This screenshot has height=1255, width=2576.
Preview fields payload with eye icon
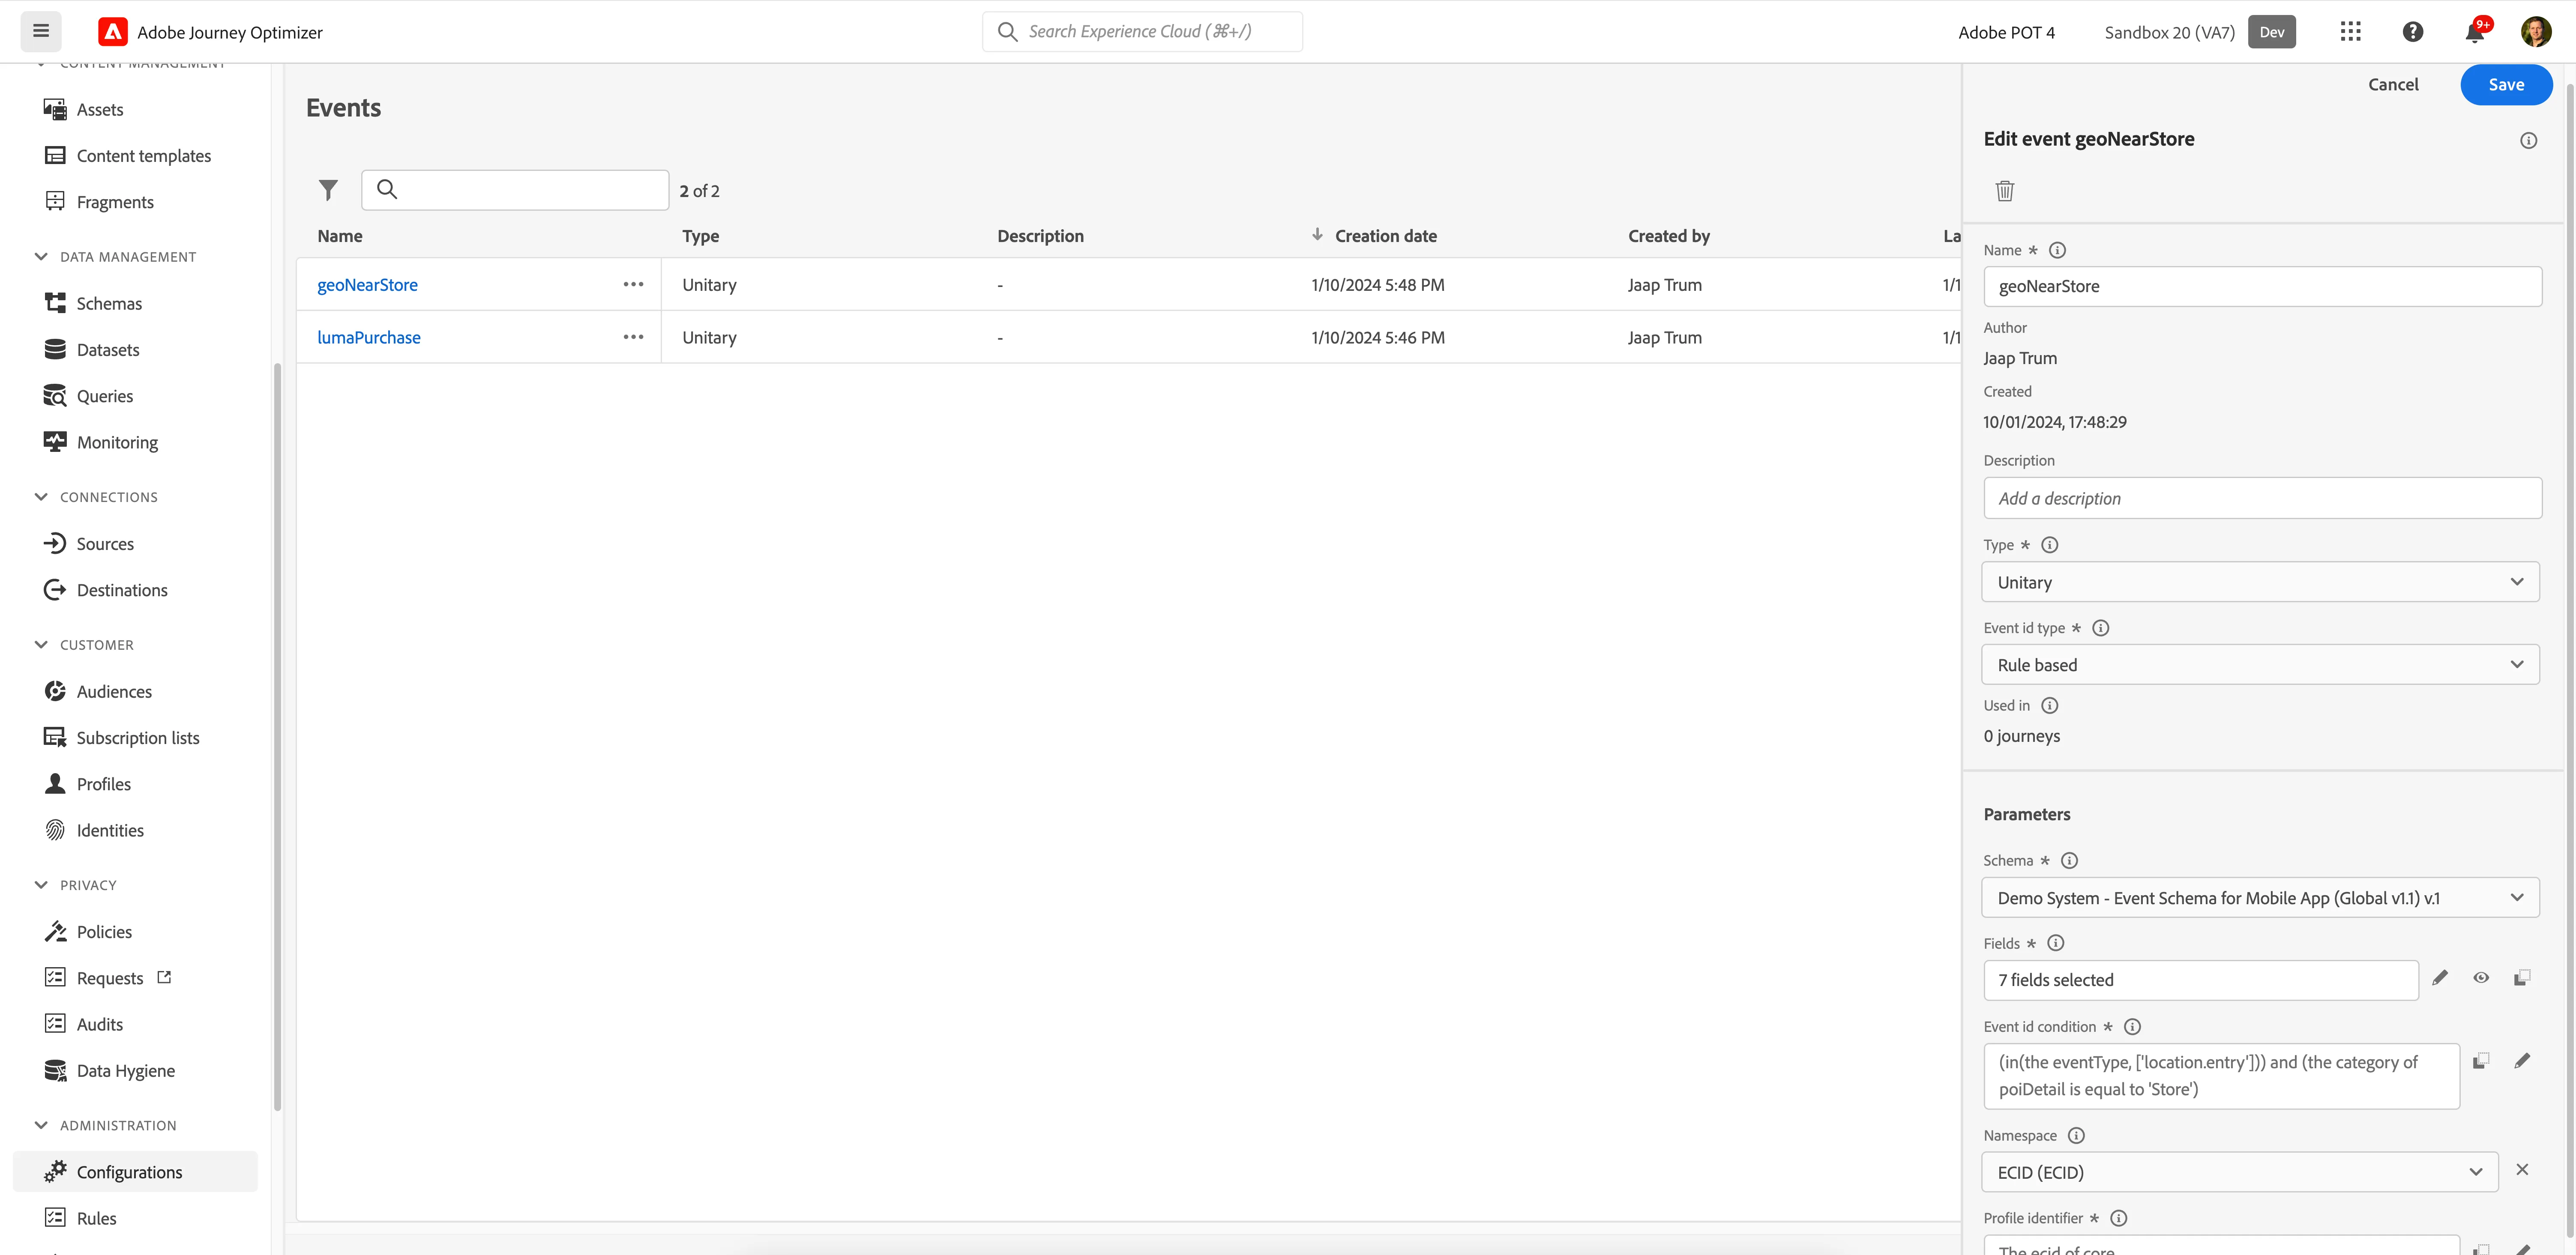click(2481, 978)
